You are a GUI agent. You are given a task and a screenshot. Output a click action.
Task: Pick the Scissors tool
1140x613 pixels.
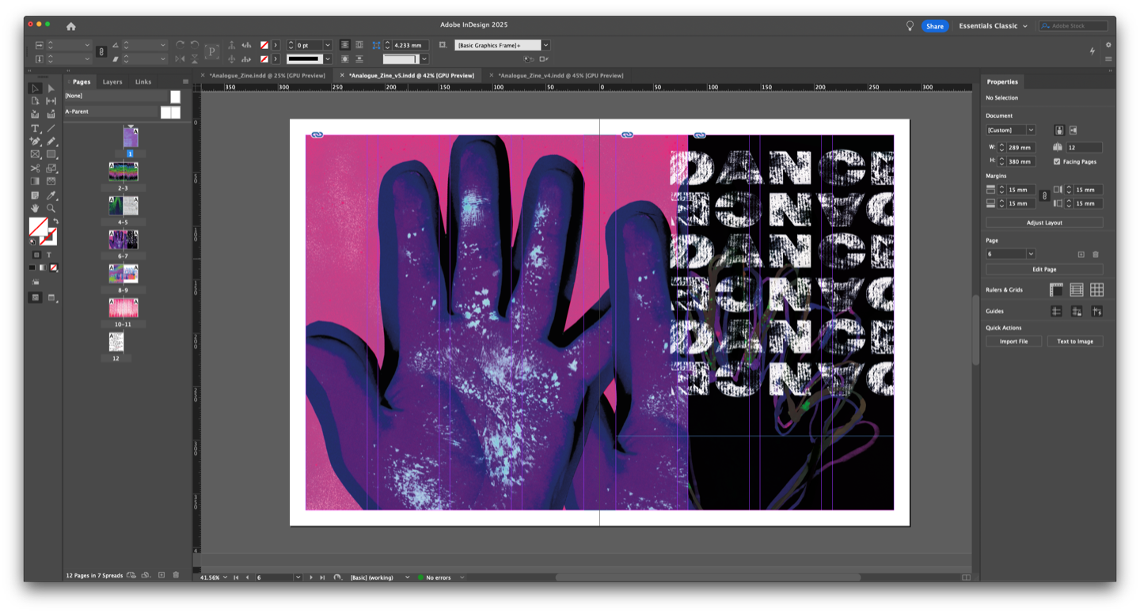pyautogui.click(x=35, y=168)
